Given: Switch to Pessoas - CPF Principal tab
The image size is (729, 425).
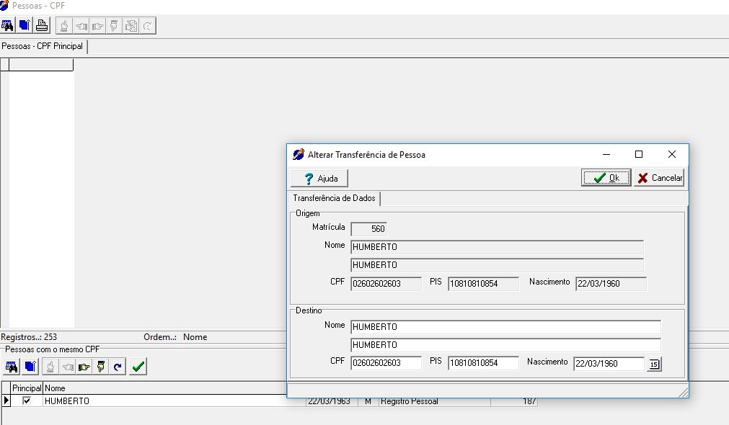Looking at the screenshot, I should (x=43, y=46).
